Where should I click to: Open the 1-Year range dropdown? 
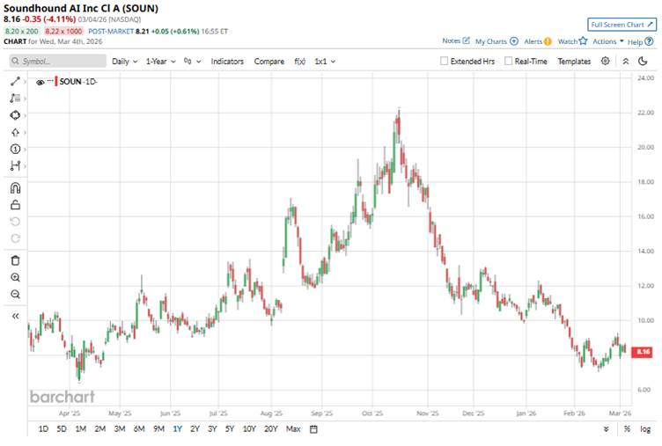tap(160, 62)
